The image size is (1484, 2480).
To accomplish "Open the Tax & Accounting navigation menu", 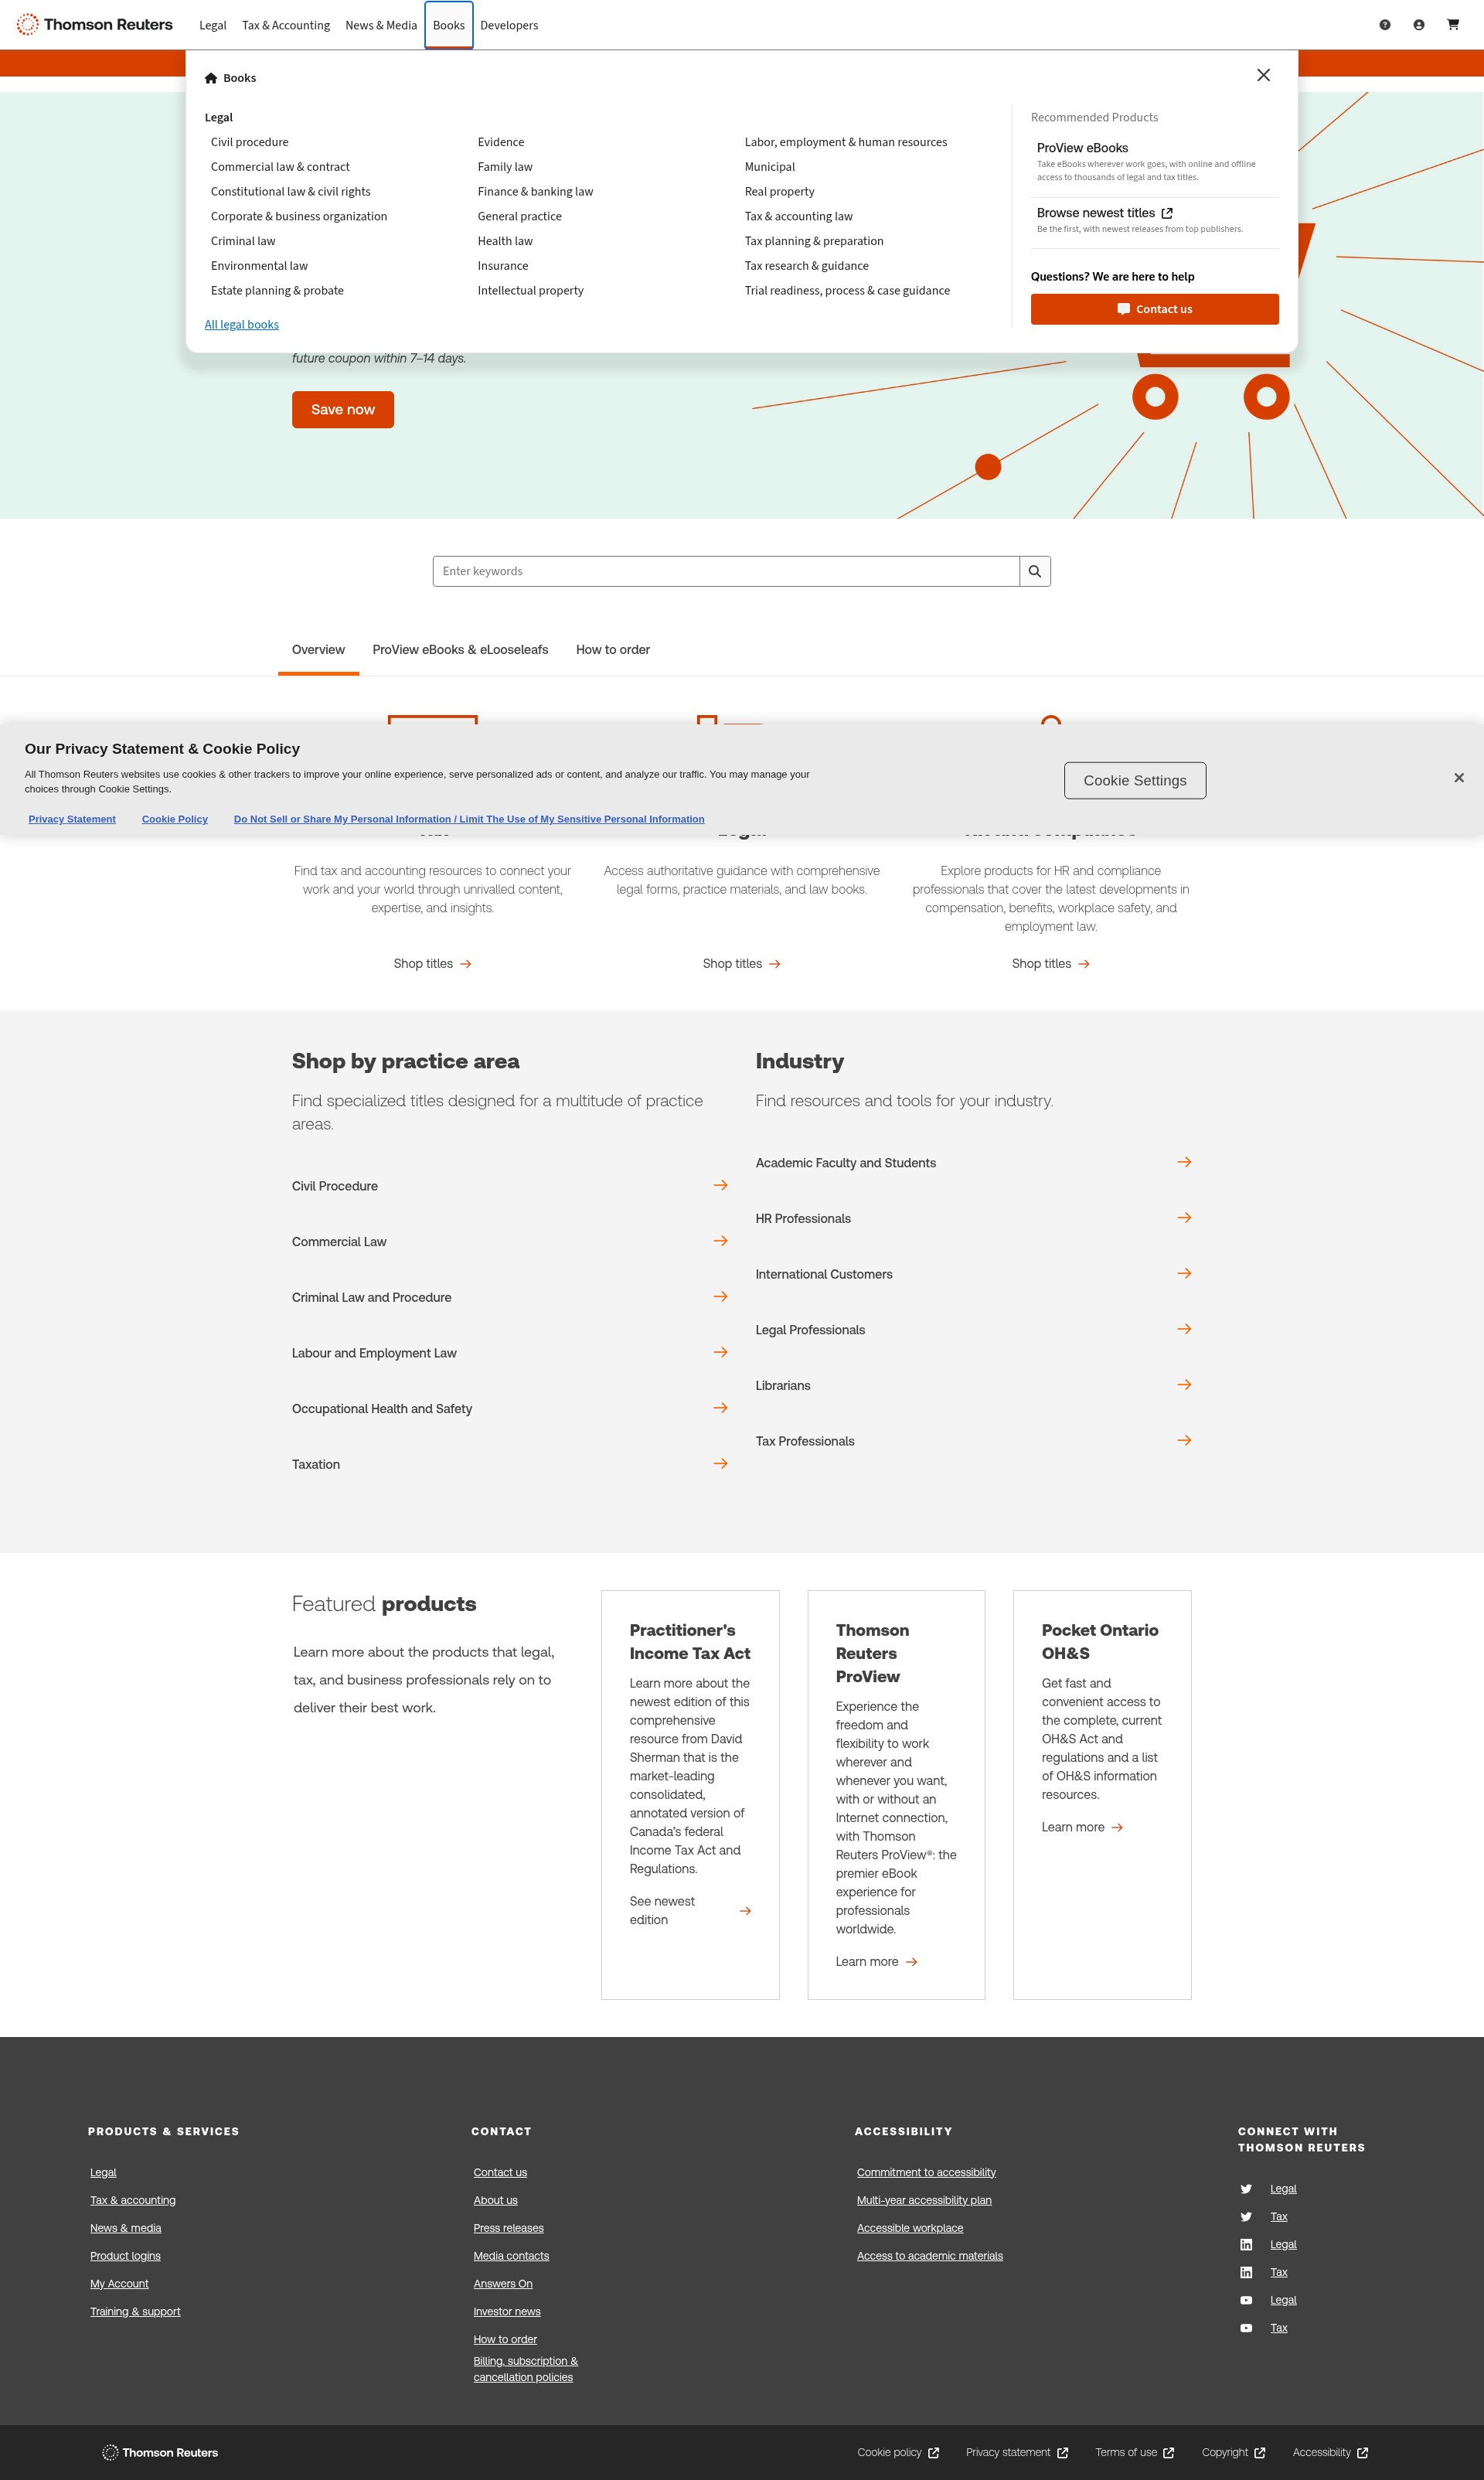I will [286, 25].
